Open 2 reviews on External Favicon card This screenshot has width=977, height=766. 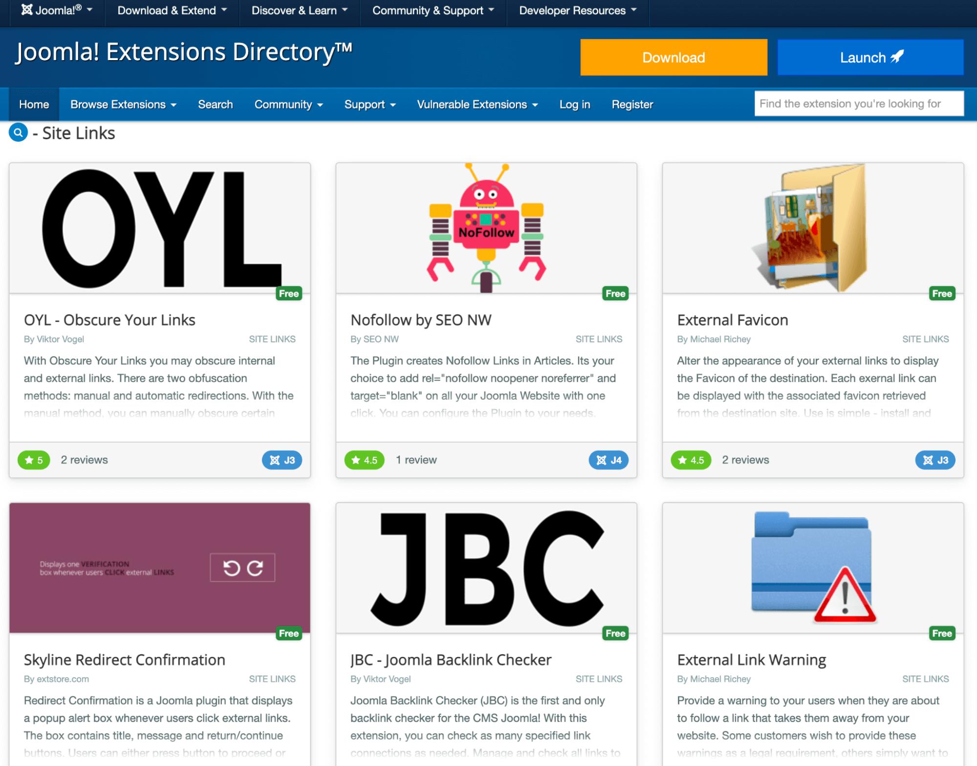click(x=745, y=460)
